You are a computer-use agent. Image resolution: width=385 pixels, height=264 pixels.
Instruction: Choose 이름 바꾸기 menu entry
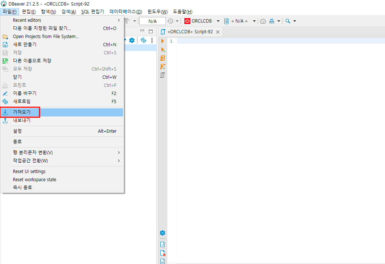click(x=62, y=93)
